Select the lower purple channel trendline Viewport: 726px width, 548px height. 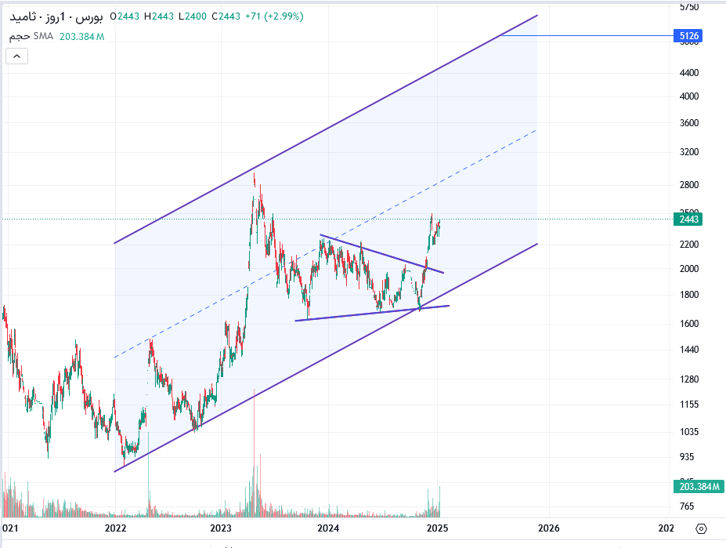coord(326,357)
